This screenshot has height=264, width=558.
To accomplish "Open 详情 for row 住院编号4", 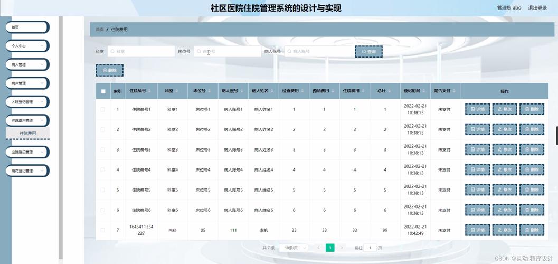I will [x=478, y=169].
